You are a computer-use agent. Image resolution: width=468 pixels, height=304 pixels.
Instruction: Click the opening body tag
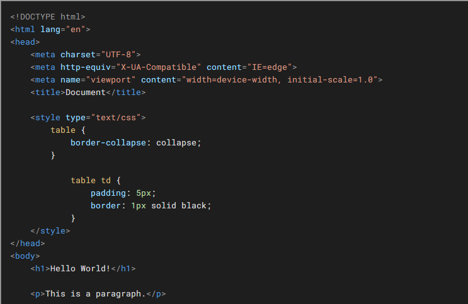pos(25,256)
